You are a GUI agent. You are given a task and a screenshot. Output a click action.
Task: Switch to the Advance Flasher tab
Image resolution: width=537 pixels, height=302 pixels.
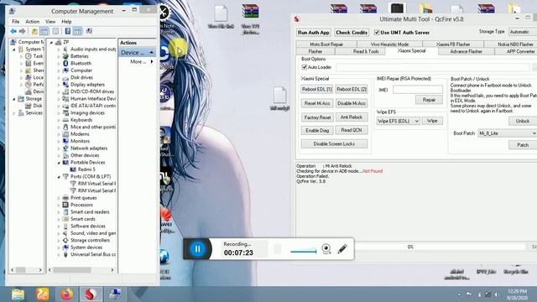click(467, 51)
